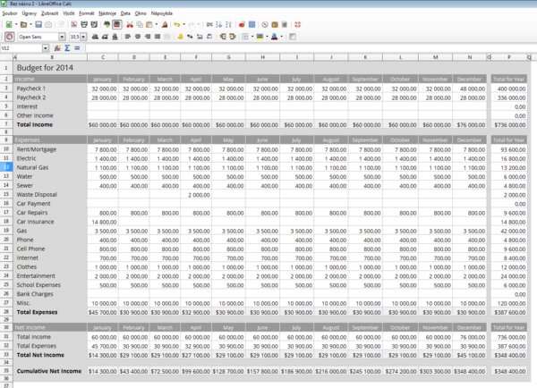Viewport: 537px width, 388px height.
Task: Click the Open folder icon
Action: [x=23, y=25]
